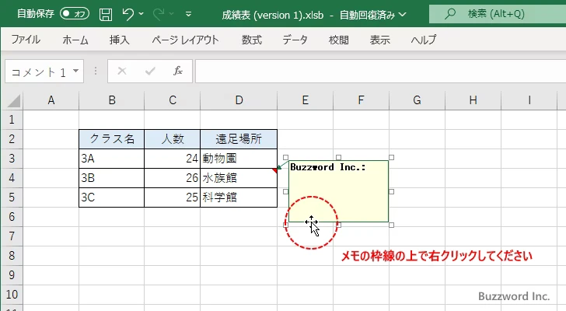Select column F header
Image resolution: width=566 pixels, height=311 pixels.
361,100
